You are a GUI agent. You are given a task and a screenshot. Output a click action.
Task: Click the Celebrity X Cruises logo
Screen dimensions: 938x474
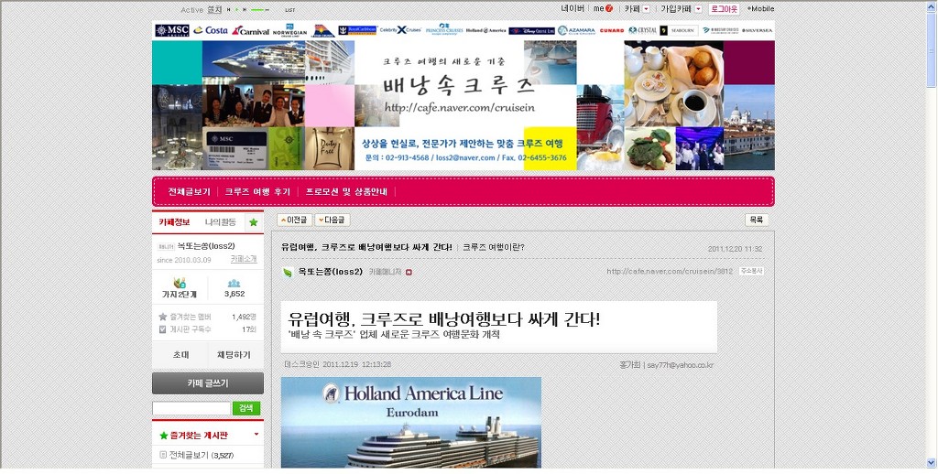(400, 30)
